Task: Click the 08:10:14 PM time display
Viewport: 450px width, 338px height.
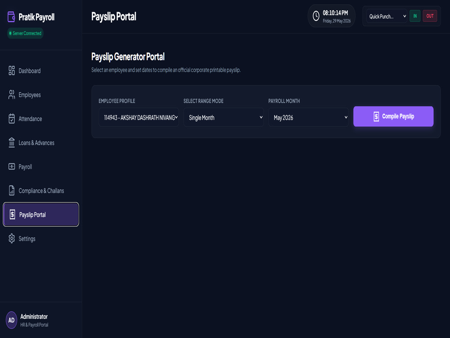Action: coord(335,13)
